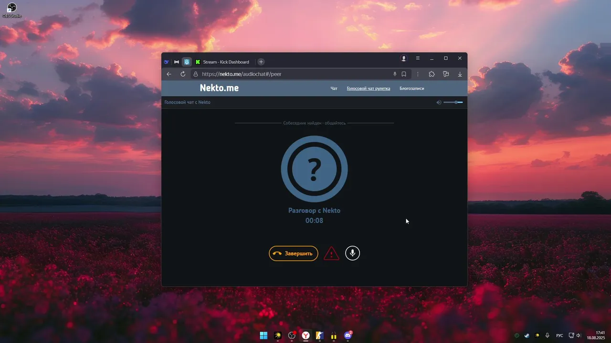Open the Чат navigation link
Viewport: 611px width, 343px height.
[x=334, y=89]
